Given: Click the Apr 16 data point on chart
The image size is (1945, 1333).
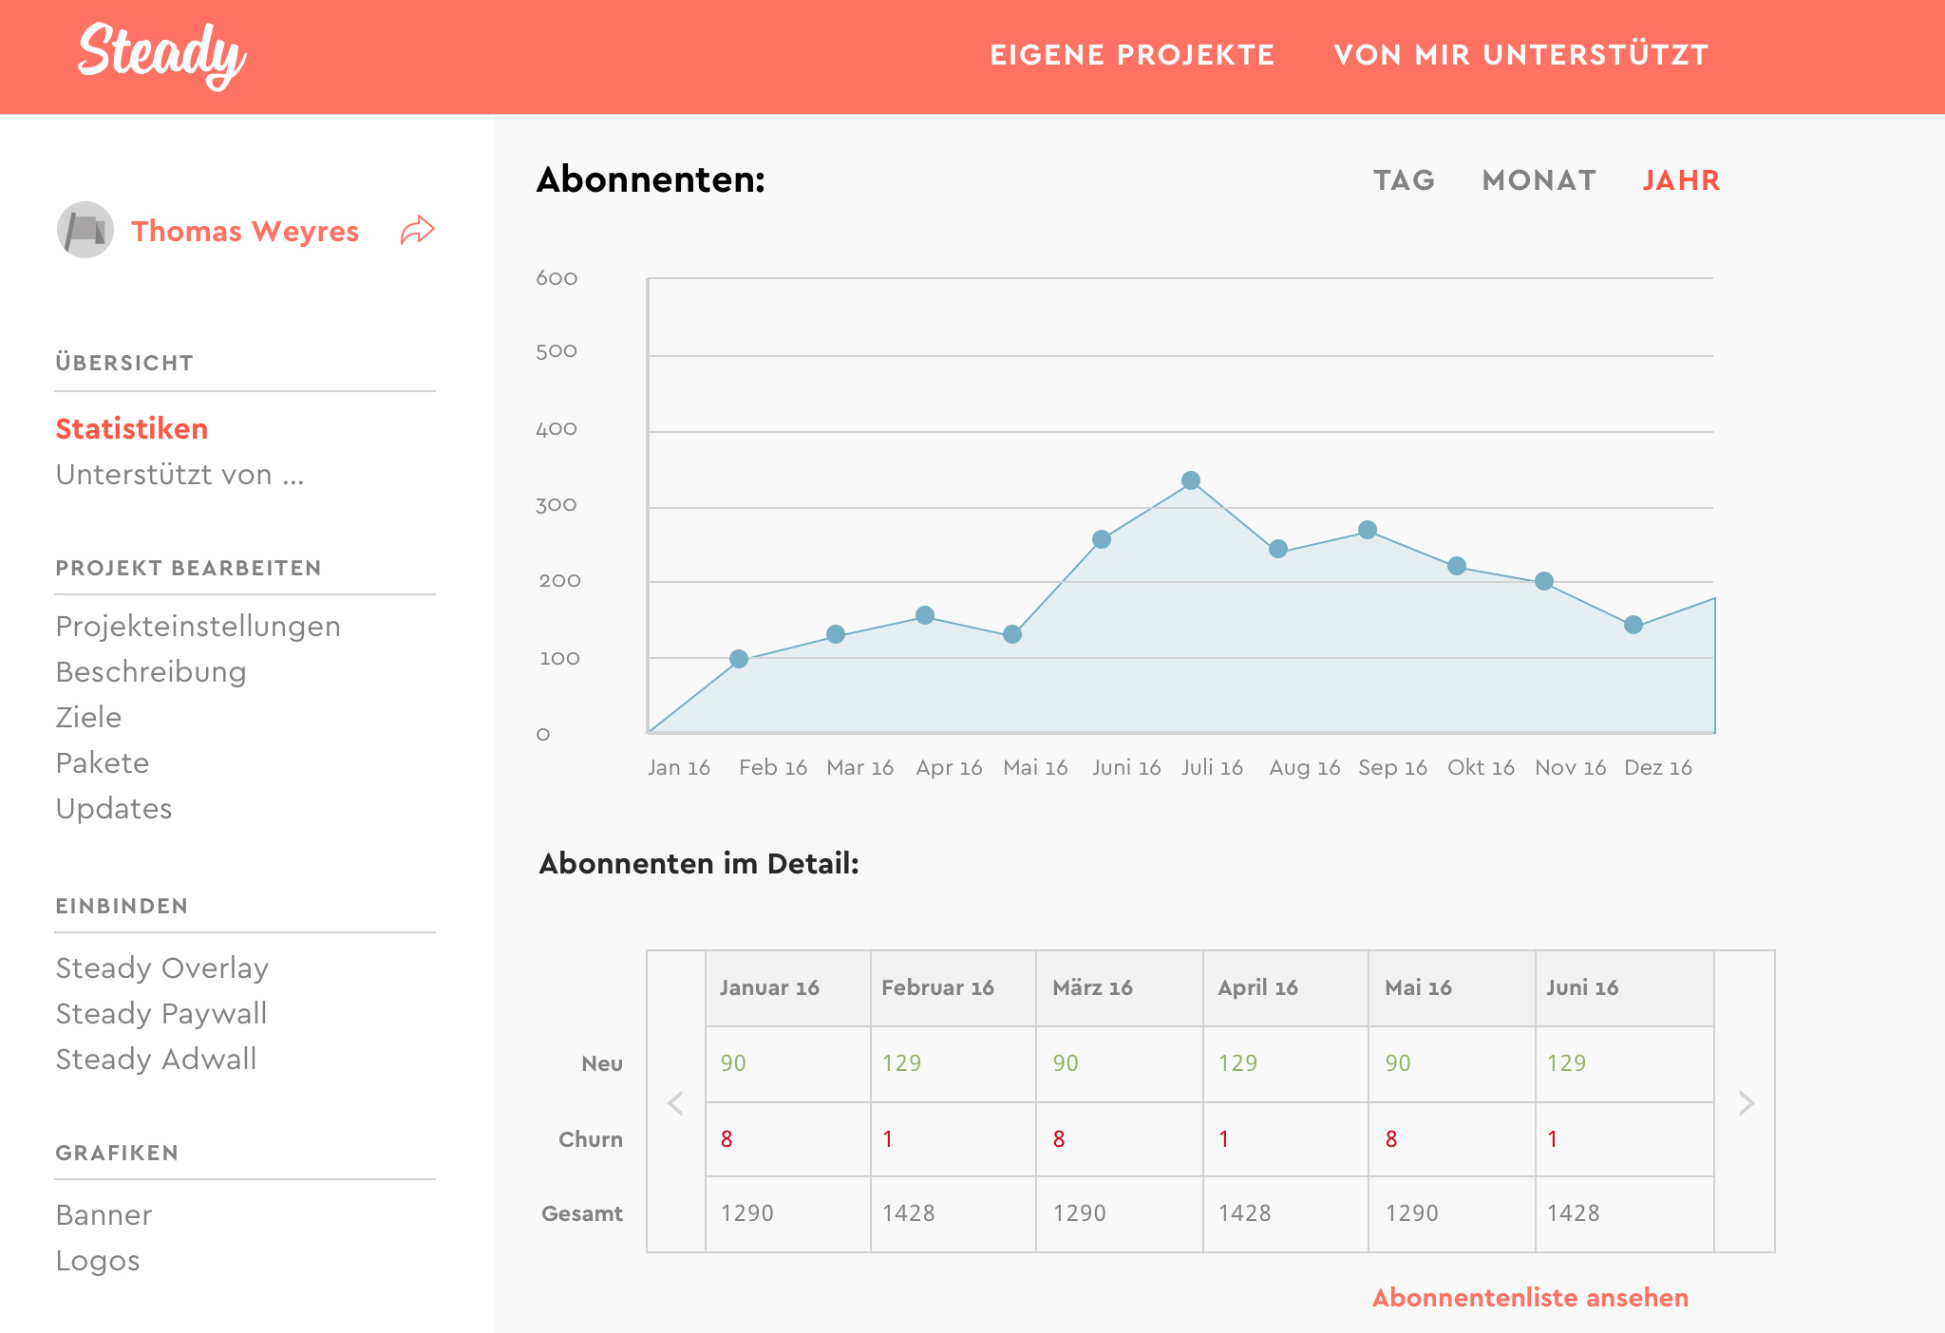Looking at the screenshot, I should [925, 615].
